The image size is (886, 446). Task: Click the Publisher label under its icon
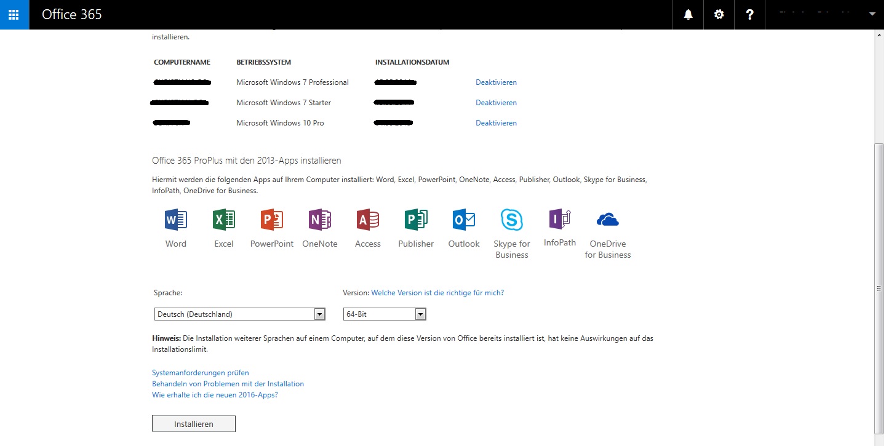point(415,244)
